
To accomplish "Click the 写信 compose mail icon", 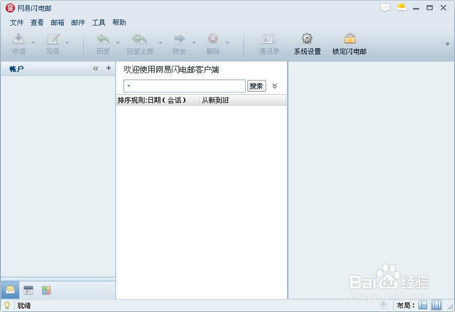I will pyautogui.click(x=53, y=39).
